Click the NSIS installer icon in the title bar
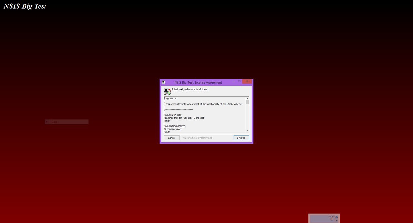Screen dimensions: 413x223 click(163, 82)
